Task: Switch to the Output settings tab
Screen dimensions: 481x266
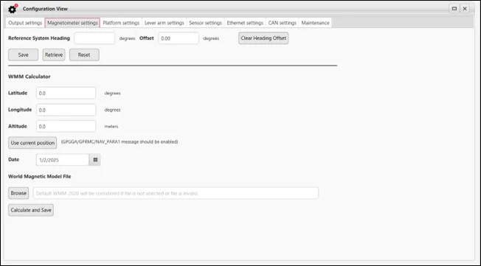Action: coord(25,23)
